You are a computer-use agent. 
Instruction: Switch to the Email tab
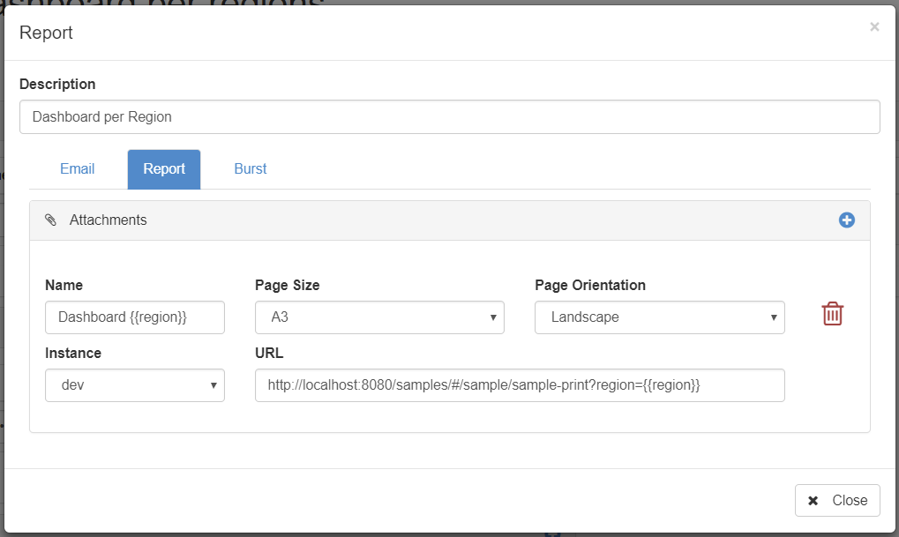pos(78,169)
